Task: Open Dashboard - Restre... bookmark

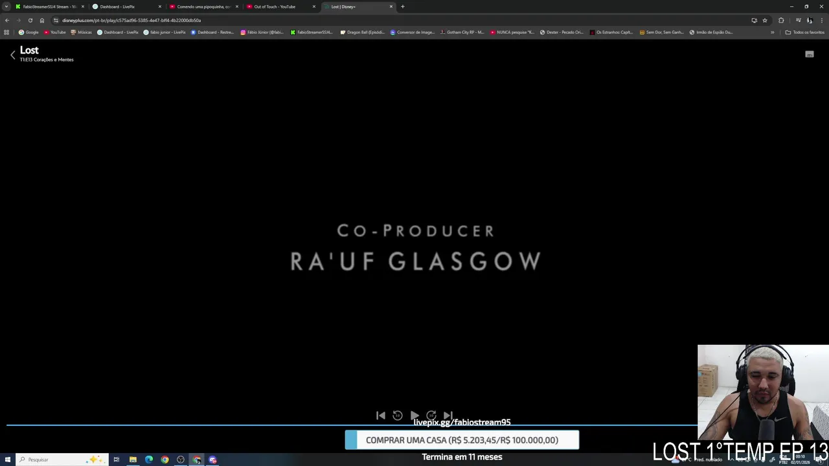Action: click(212, 32)
